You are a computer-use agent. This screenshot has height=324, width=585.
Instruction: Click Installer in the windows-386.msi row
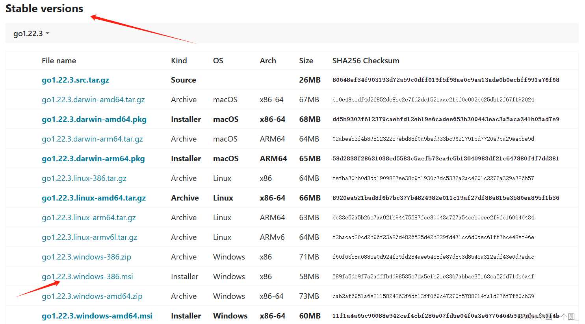point(184,276)
